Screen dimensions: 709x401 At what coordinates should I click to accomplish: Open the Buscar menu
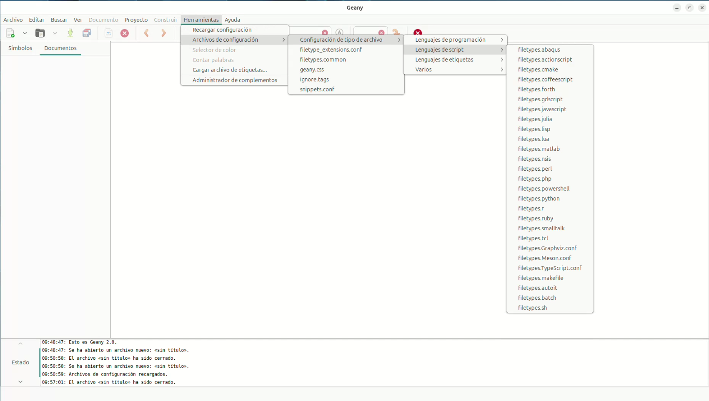[x=59, y=20]
